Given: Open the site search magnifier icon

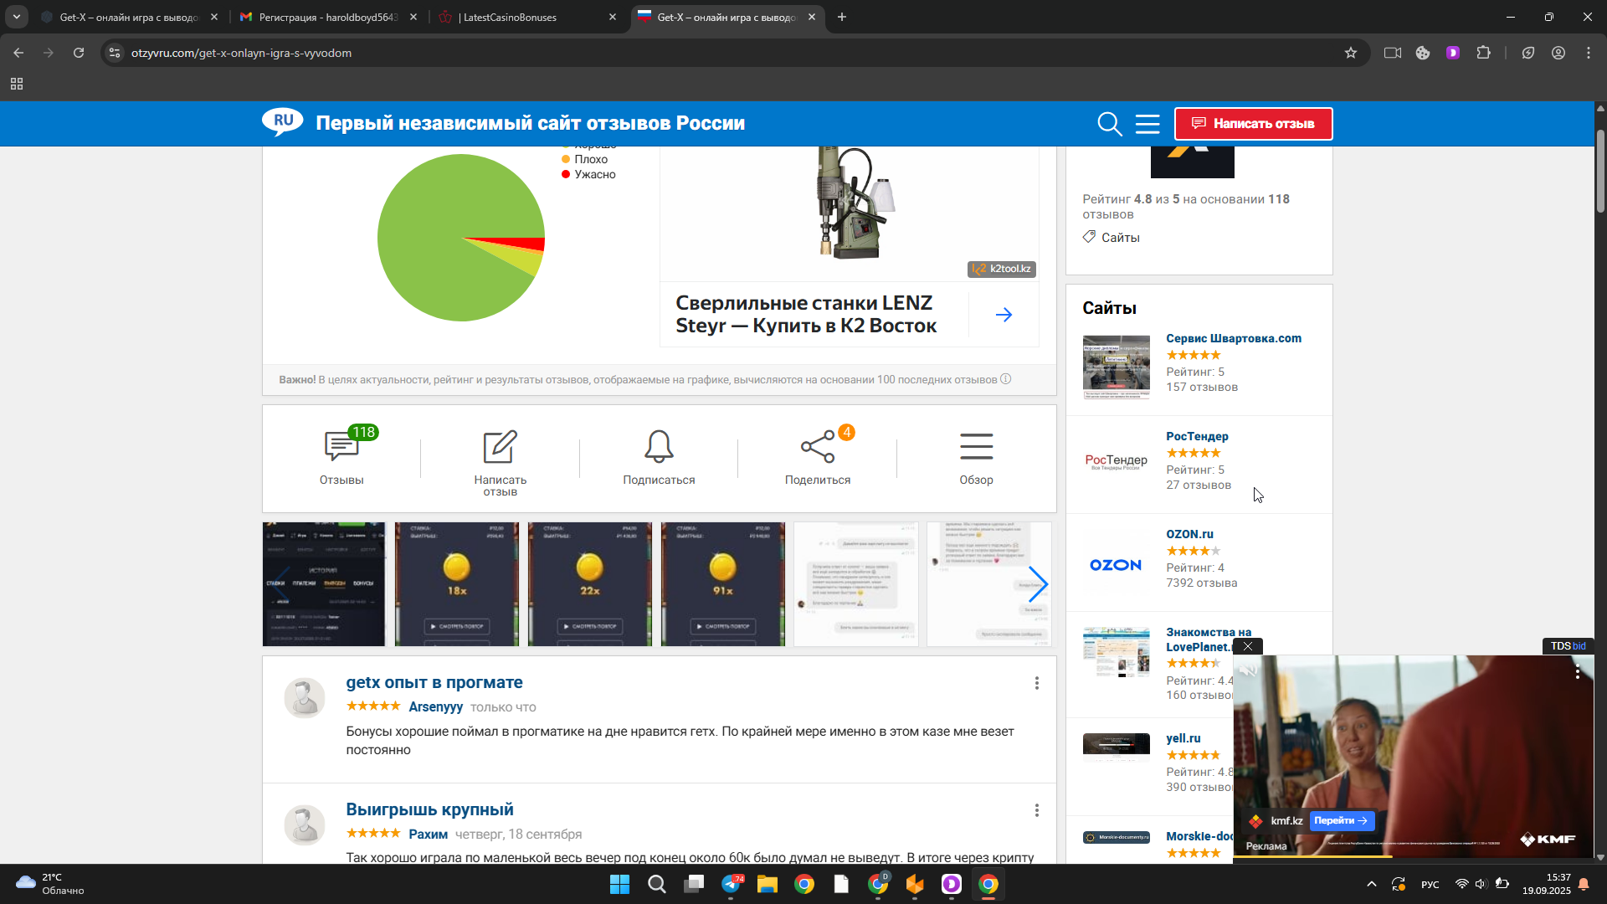Looking at the screenshot, I should [1109, 124].
